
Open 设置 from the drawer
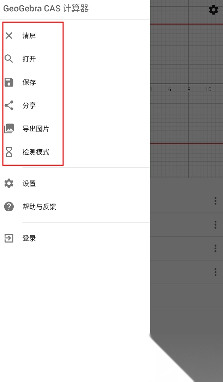point(75,183)
